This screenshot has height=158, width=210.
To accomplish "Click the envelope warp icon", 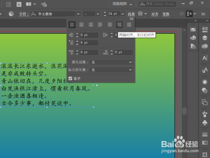I will click(140, 13).
